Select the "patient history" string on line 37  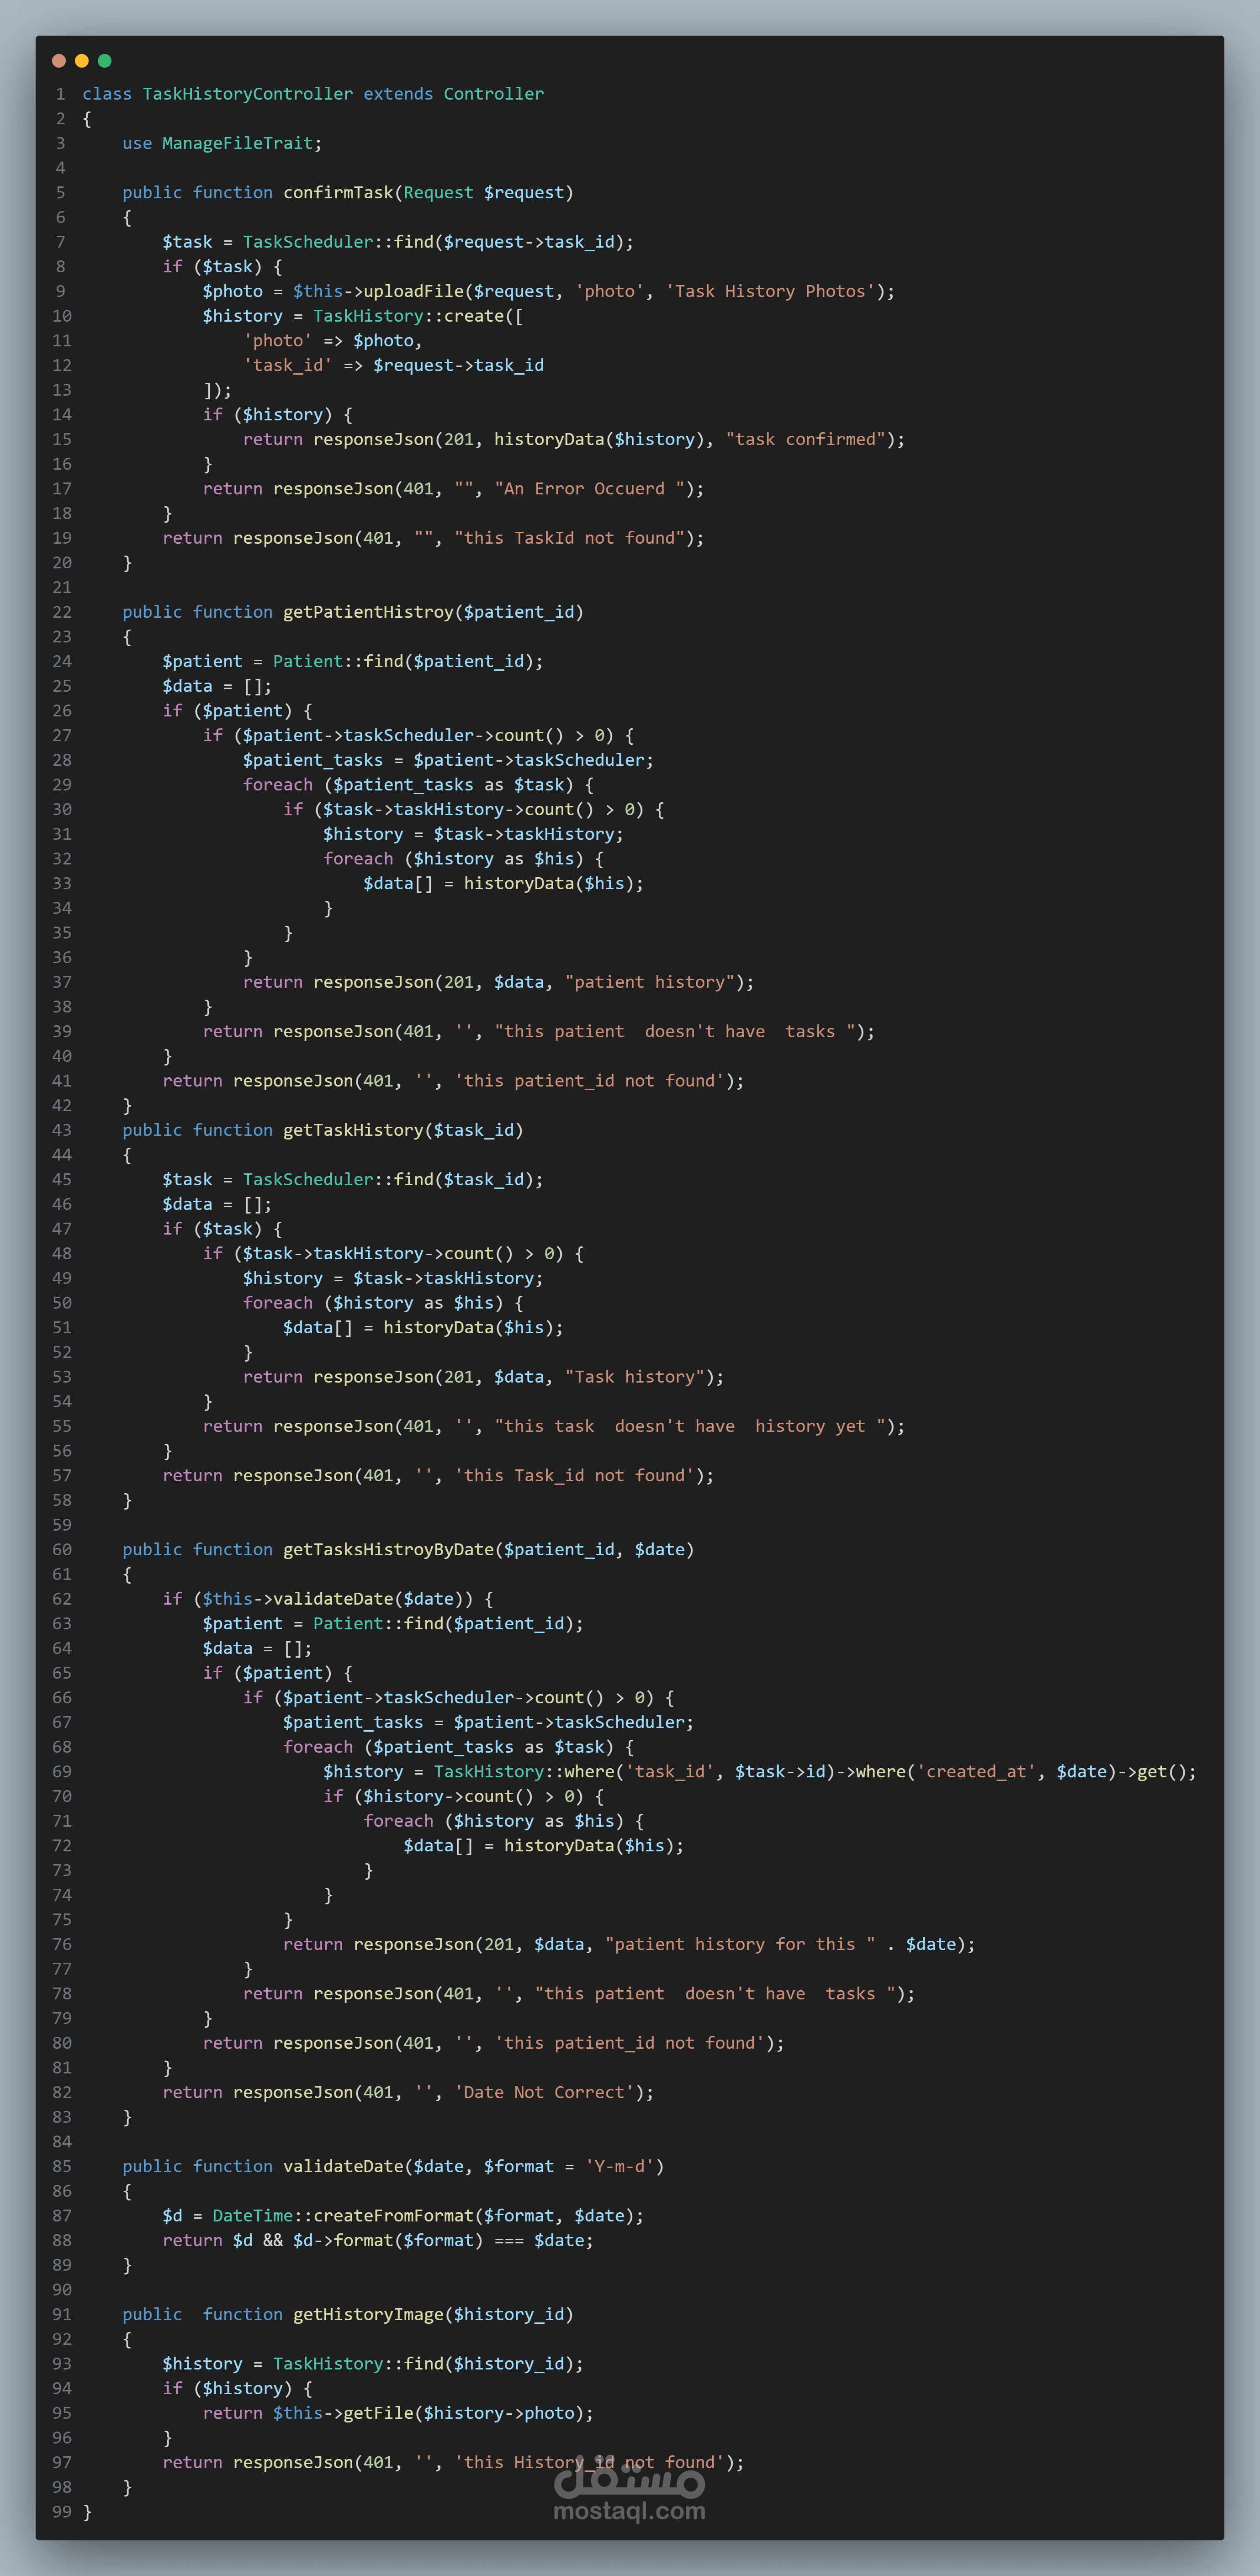tap(650, 982)
